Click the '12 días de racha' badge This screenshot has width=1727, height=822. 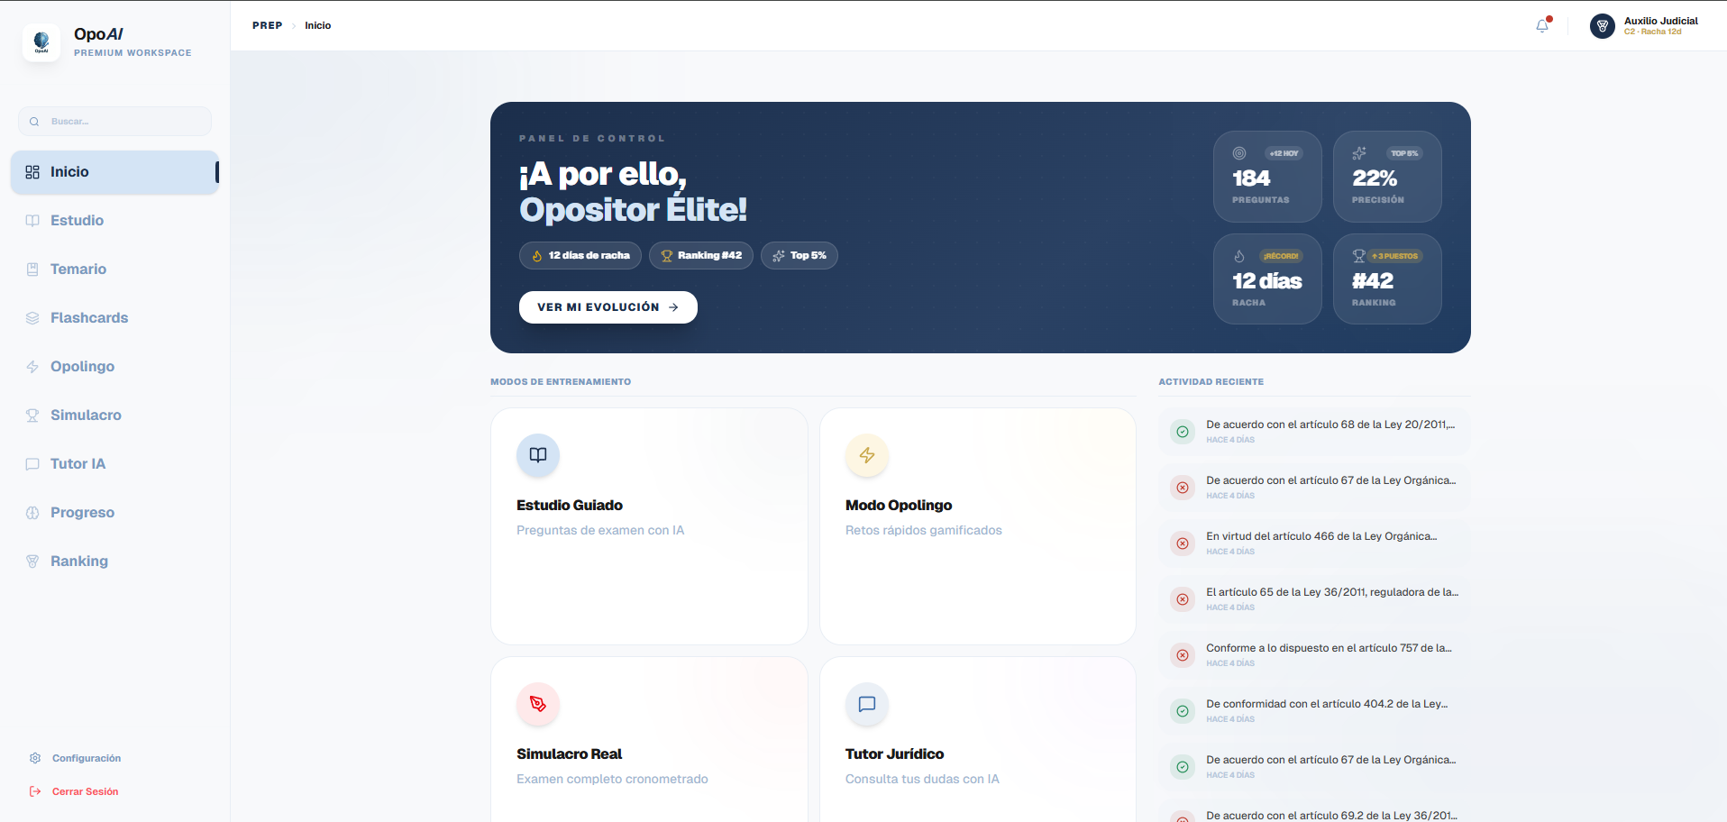click(580, 255)
